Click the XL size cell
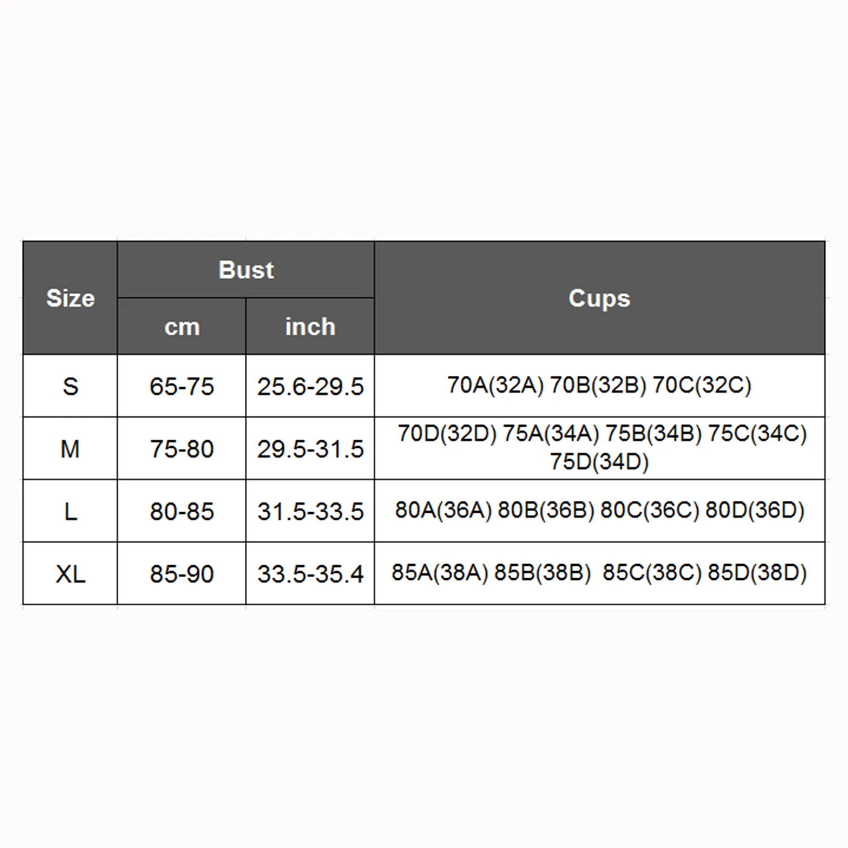Image resolution: width=848 pixels, height=848 pixels. click(x=70, y=573)
